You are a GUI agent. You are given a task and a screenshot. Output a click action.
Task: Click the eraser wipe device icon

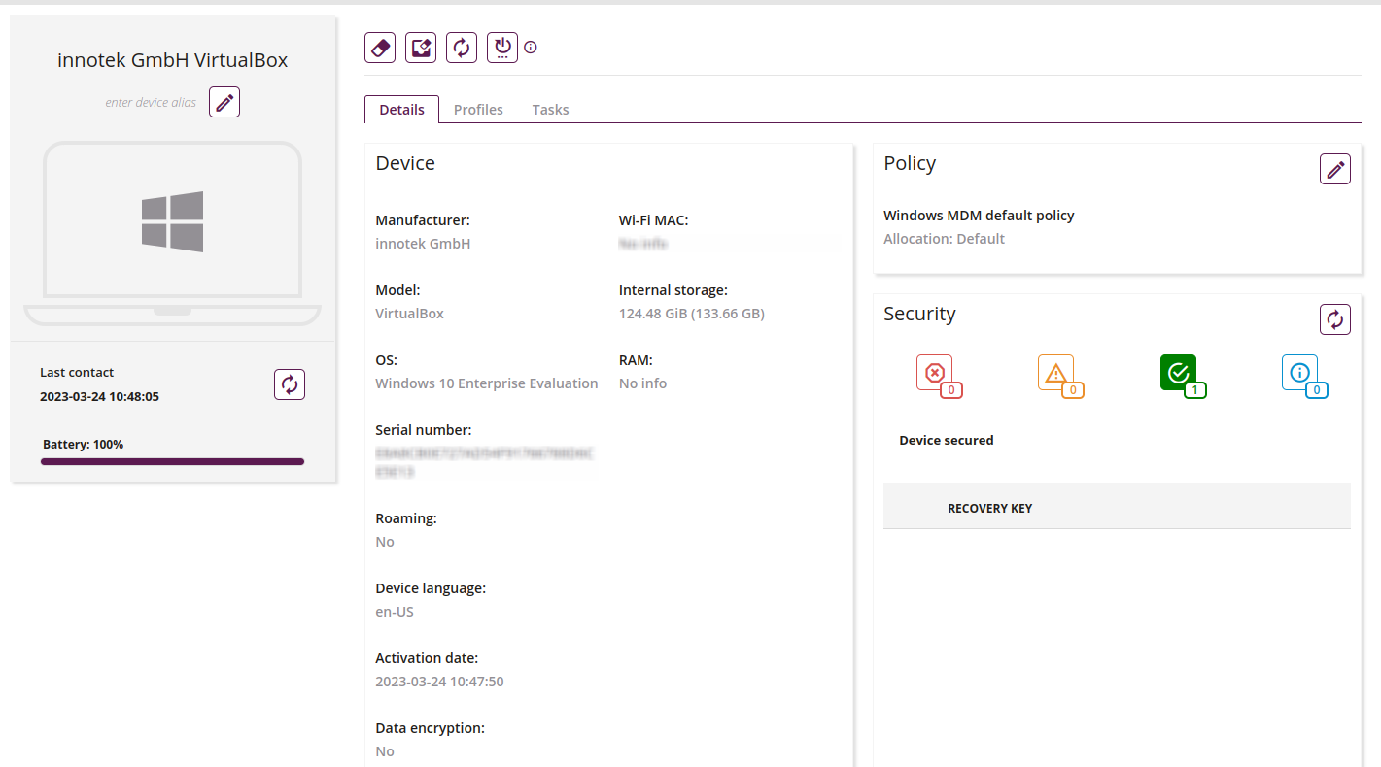(x=380, y=48)
